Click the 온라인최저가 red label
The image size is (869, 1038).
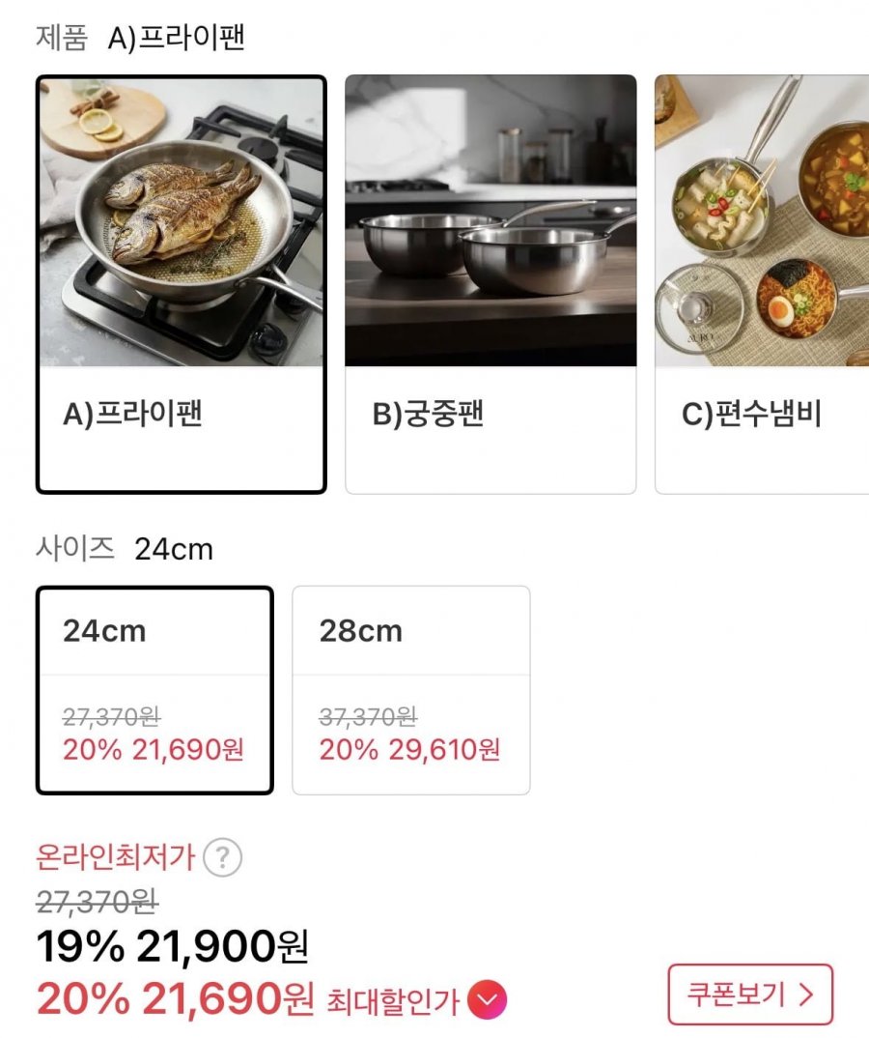pos(116,856)
